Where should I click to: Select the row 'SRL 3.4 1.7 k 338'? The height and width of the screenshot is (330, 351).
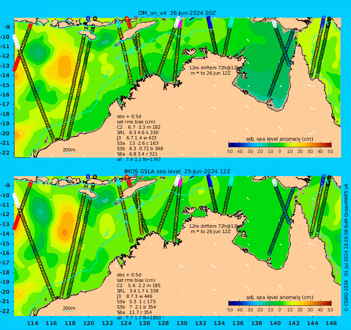click(138, 291)
